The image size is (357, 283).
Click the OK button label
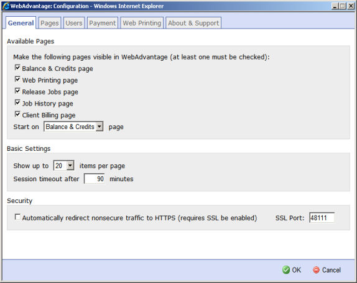[x=297, y=270]
